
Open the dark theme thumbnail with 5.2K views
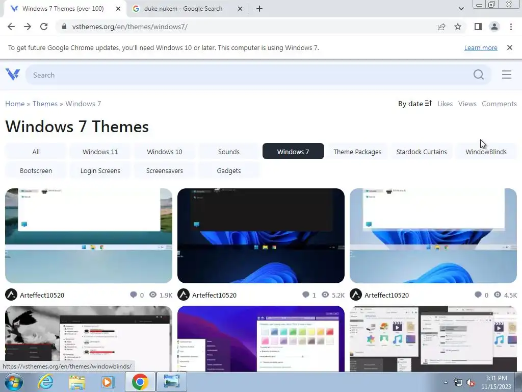260,236
